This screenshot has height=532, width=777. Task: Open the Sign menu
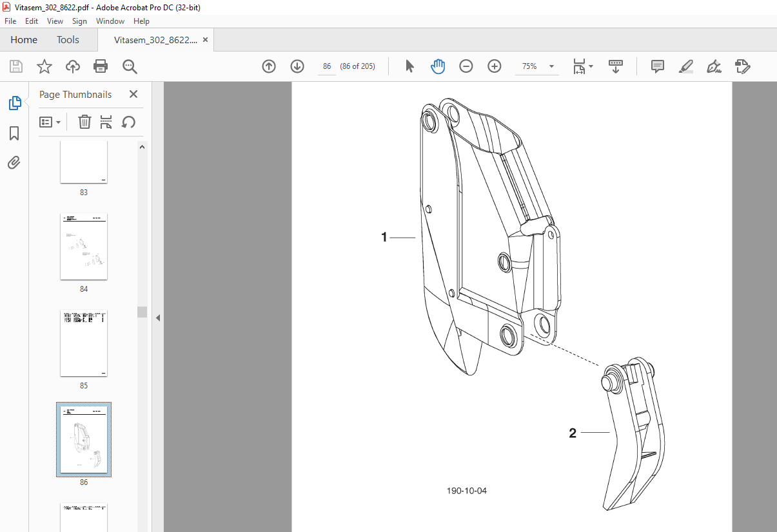tap(79, 21)
